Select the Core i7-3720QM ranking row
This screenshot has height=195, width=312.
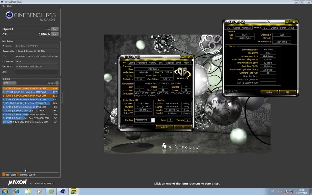(31, 115)
